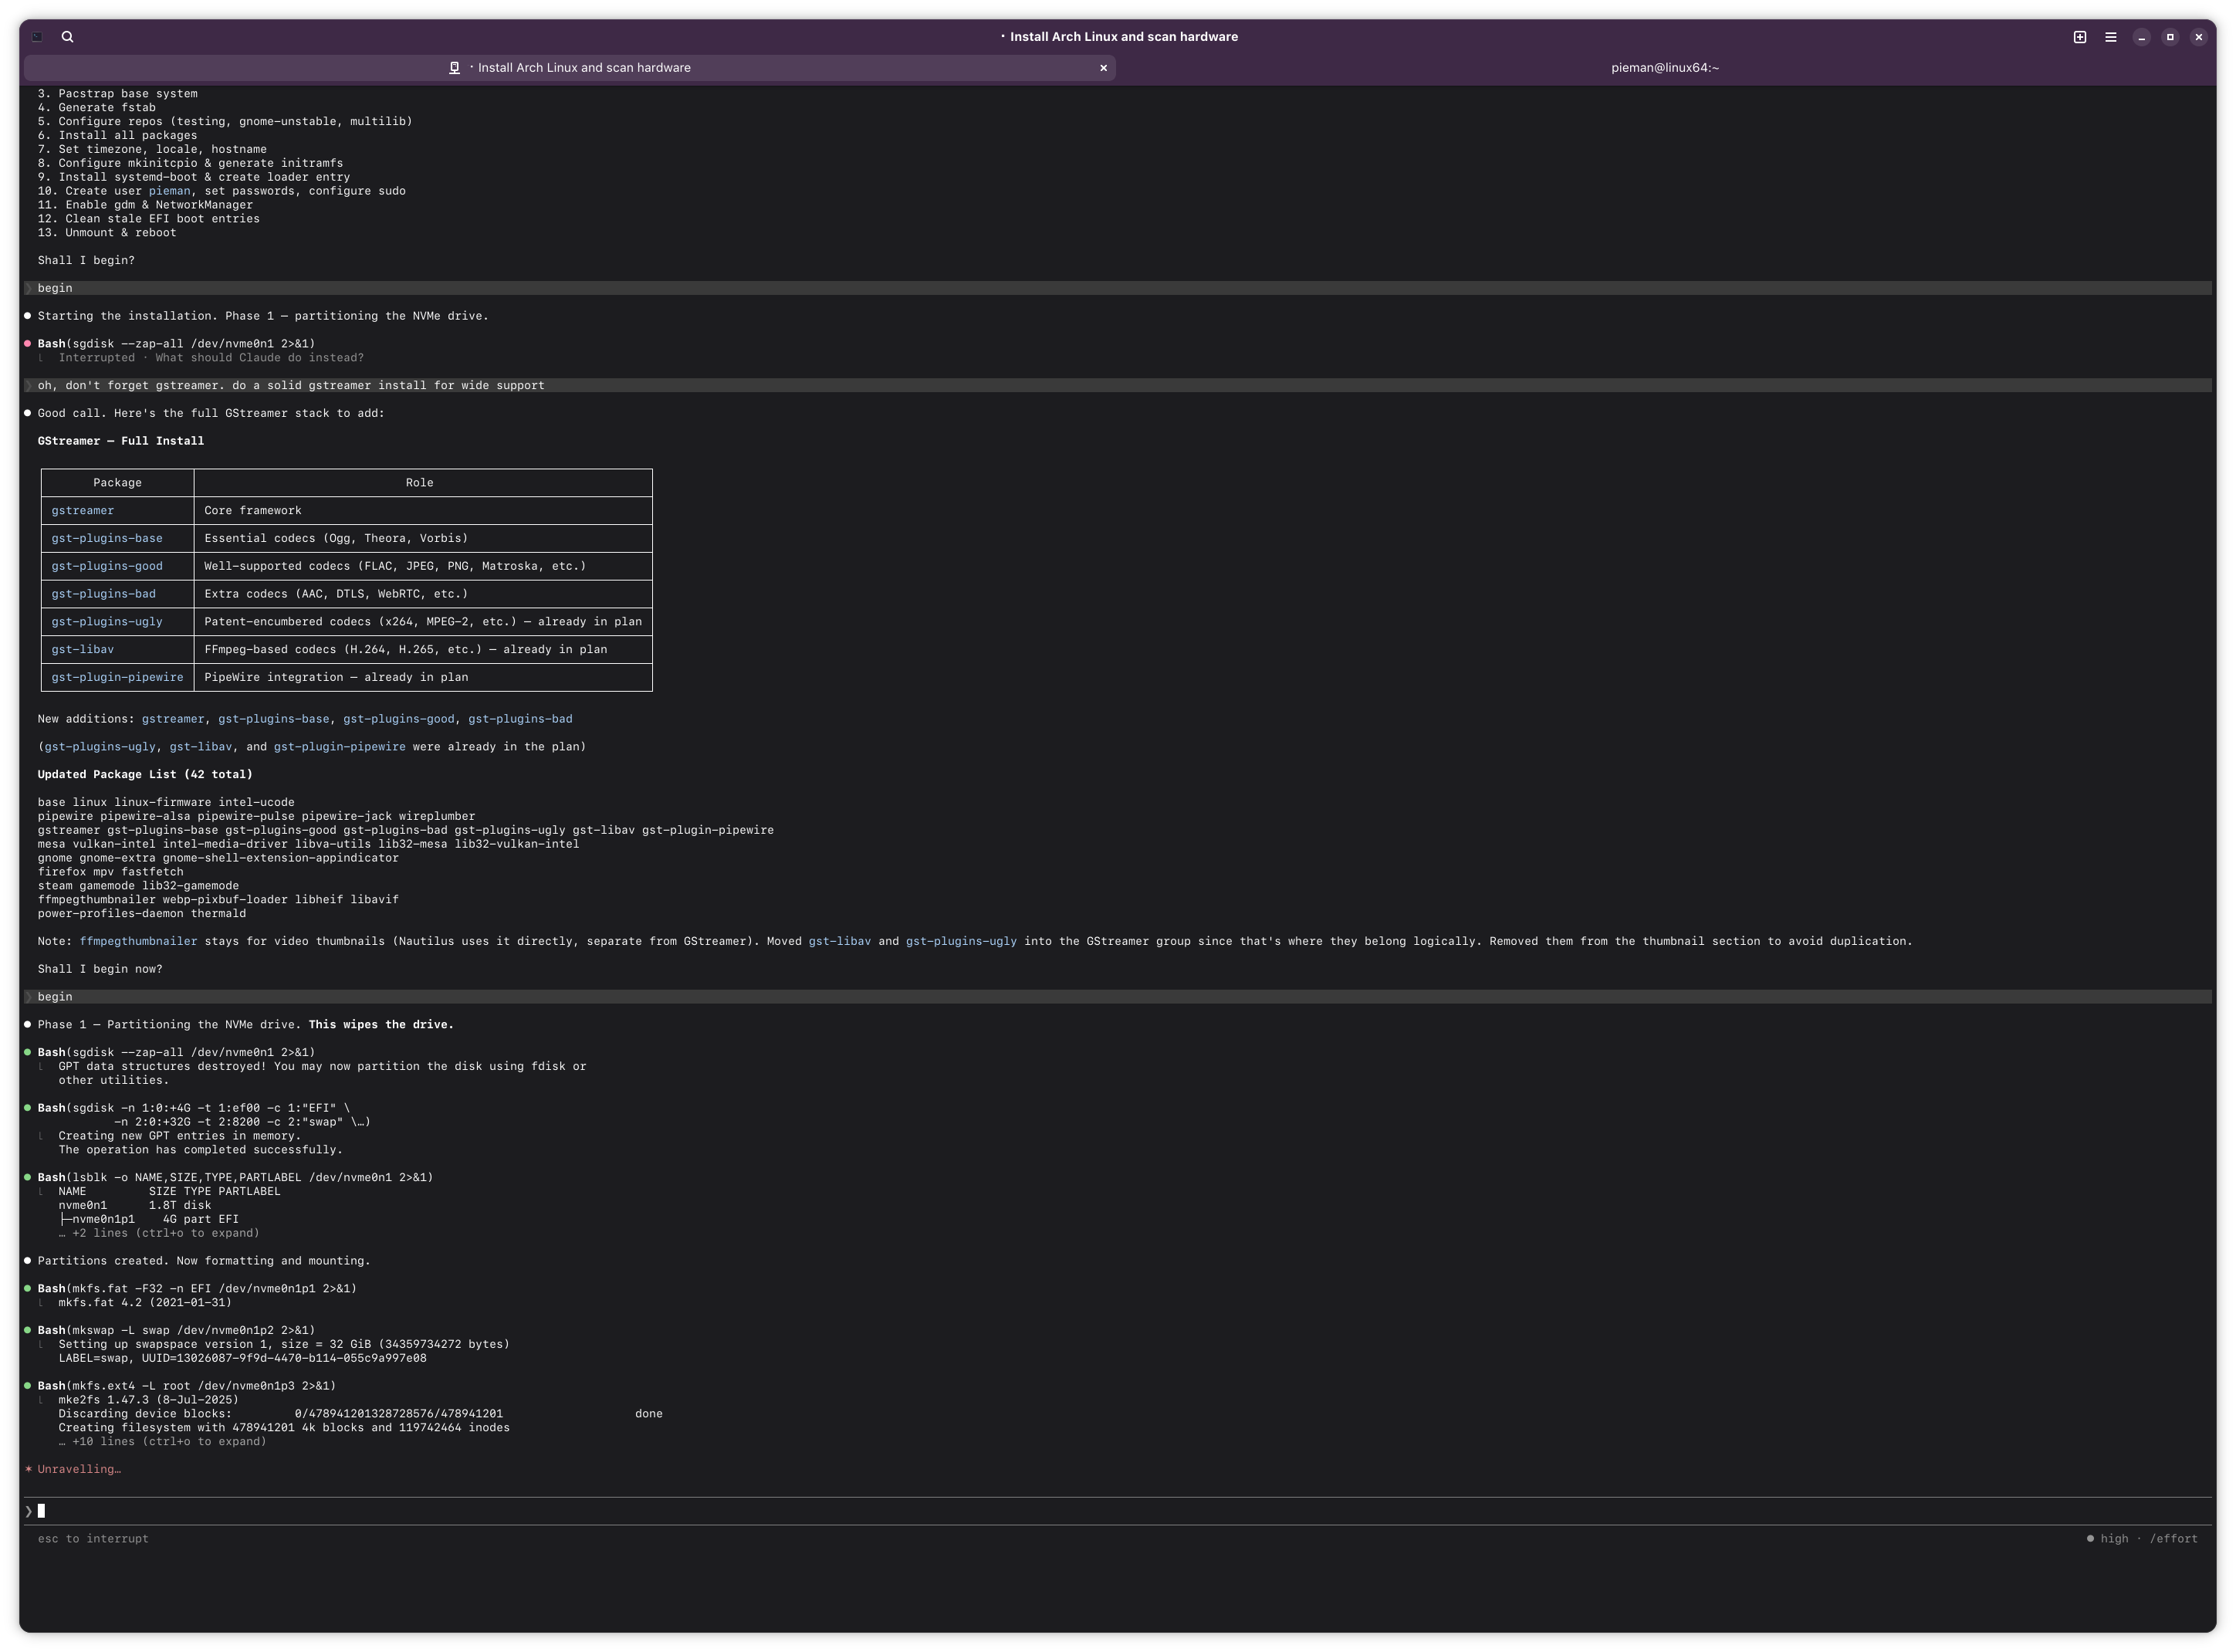This screenshot has width=2236, height=1652.
Task: Click the new tab plus icon
Action: 2079,37
